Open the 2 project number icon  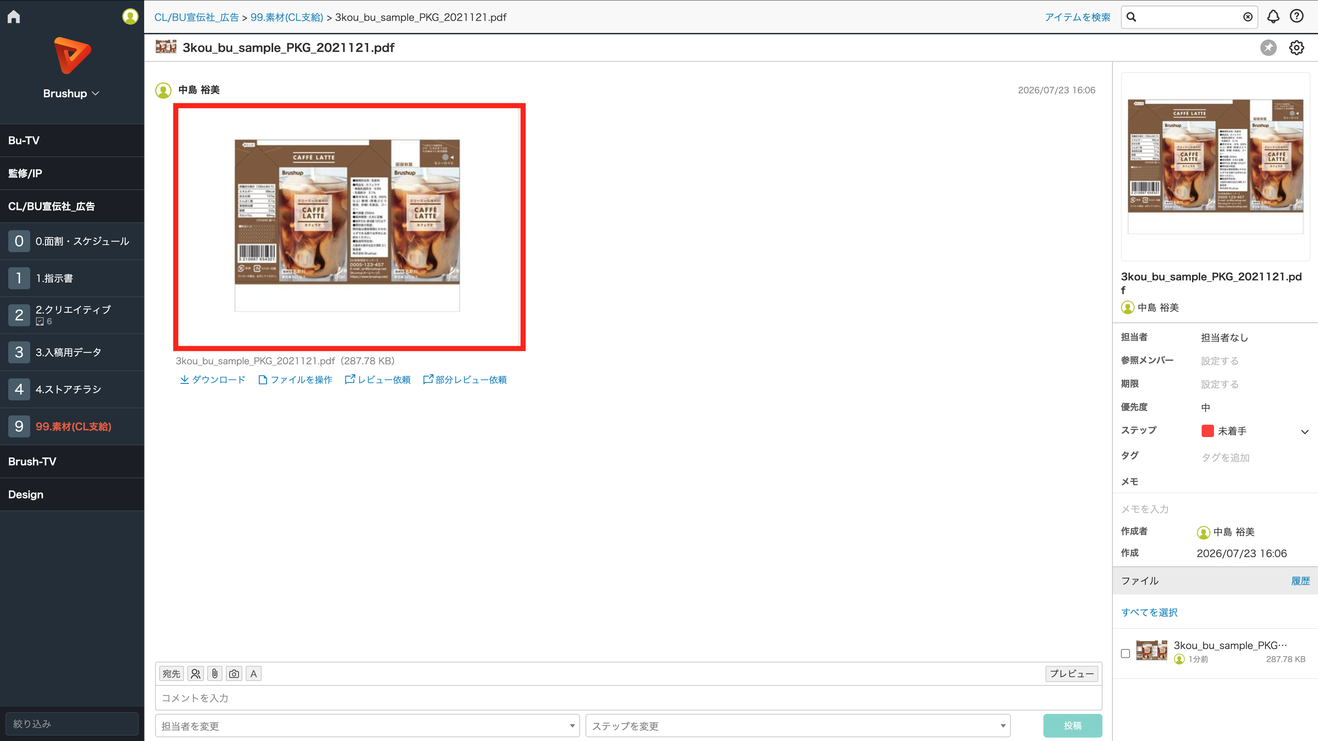[19, 315]
